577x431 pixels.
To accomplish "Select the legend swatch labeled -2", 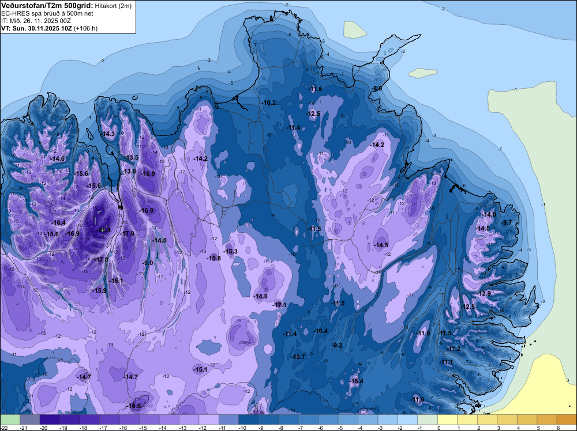I will coord(408,419).
